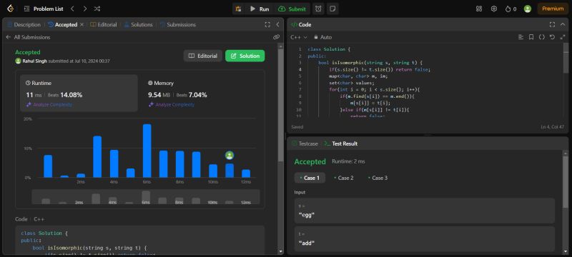This screenshot has width=572, height=257.
Task: Open the user profile avatar menu
Action: [528, 9]
